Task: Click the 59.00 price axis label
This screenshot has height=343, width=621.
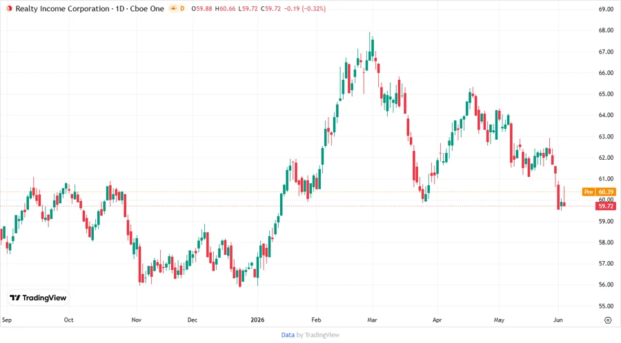Action: click(x=606, y=221)
